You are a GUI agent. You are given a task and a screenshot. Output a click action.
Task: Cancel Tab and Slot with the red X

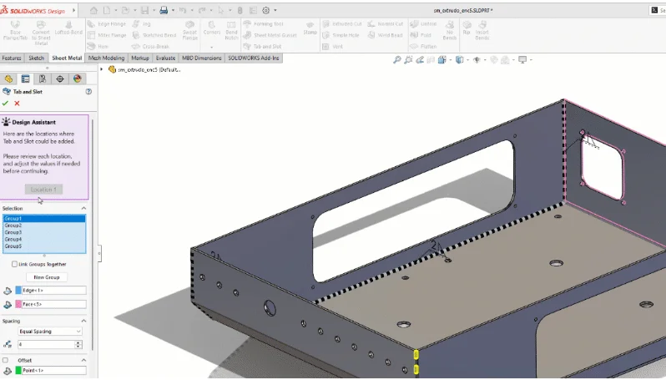pos(17,104)
